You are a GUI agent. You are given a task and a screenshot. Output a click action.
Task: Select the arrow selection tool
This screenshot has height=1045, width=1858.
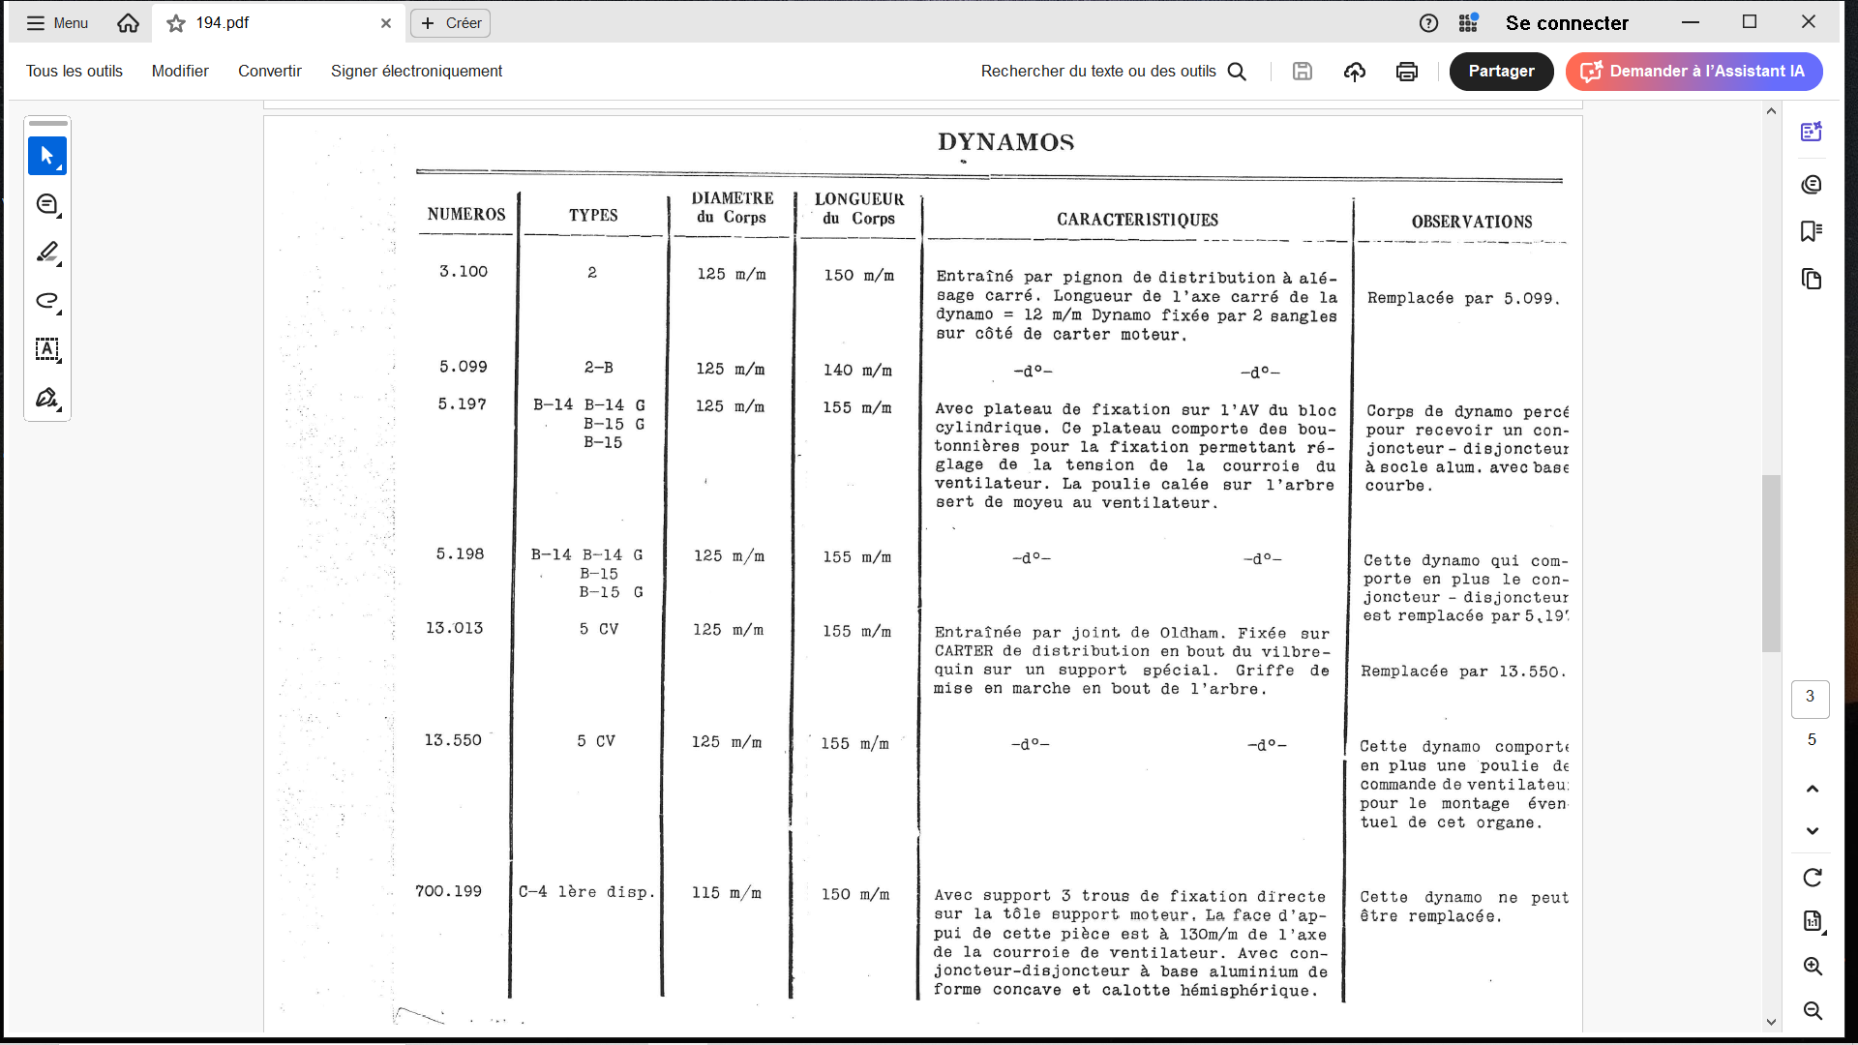[46, 156]
